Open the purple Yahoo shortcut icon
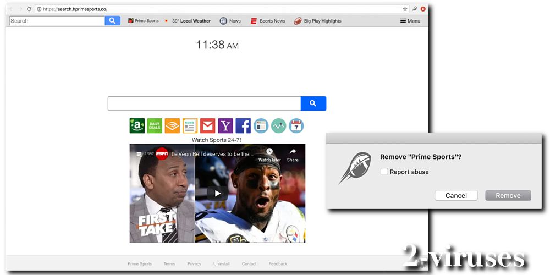The height and width of the screenshot is (275, 550). (x=226, y=125)
